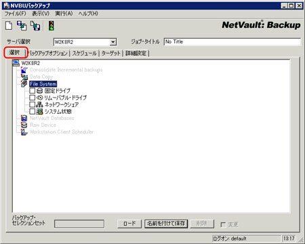Viewport: 305px width, 244px height.
Task: Click the Workstation Client Scheduler icon
Action: (x=24, y=132)
